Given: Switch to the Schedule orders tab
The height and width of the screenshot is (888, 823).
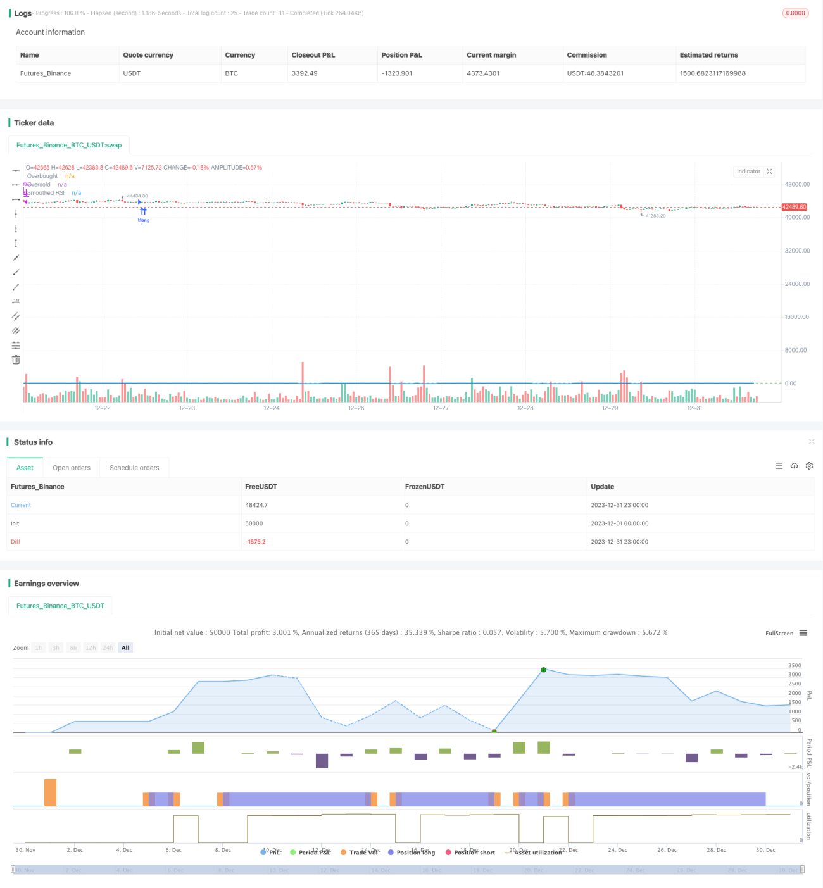Looking at the screenshot, I should pyautogui.click(x=134, y=468).
